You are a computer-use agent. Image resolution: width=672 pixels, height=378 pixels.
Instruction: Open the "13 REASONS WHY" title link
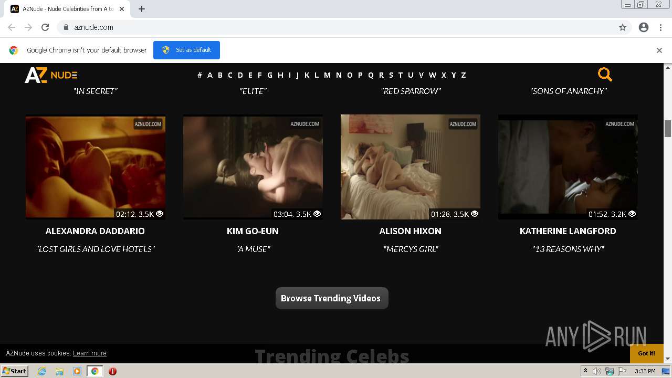(568, 249)
